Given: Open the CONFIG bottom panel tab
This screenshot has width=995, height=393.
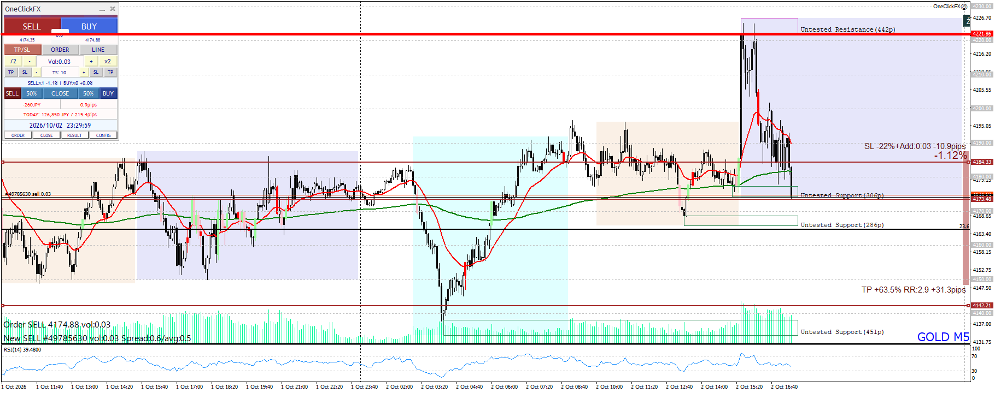Looking at the screenshot, I should pos(103,135).
